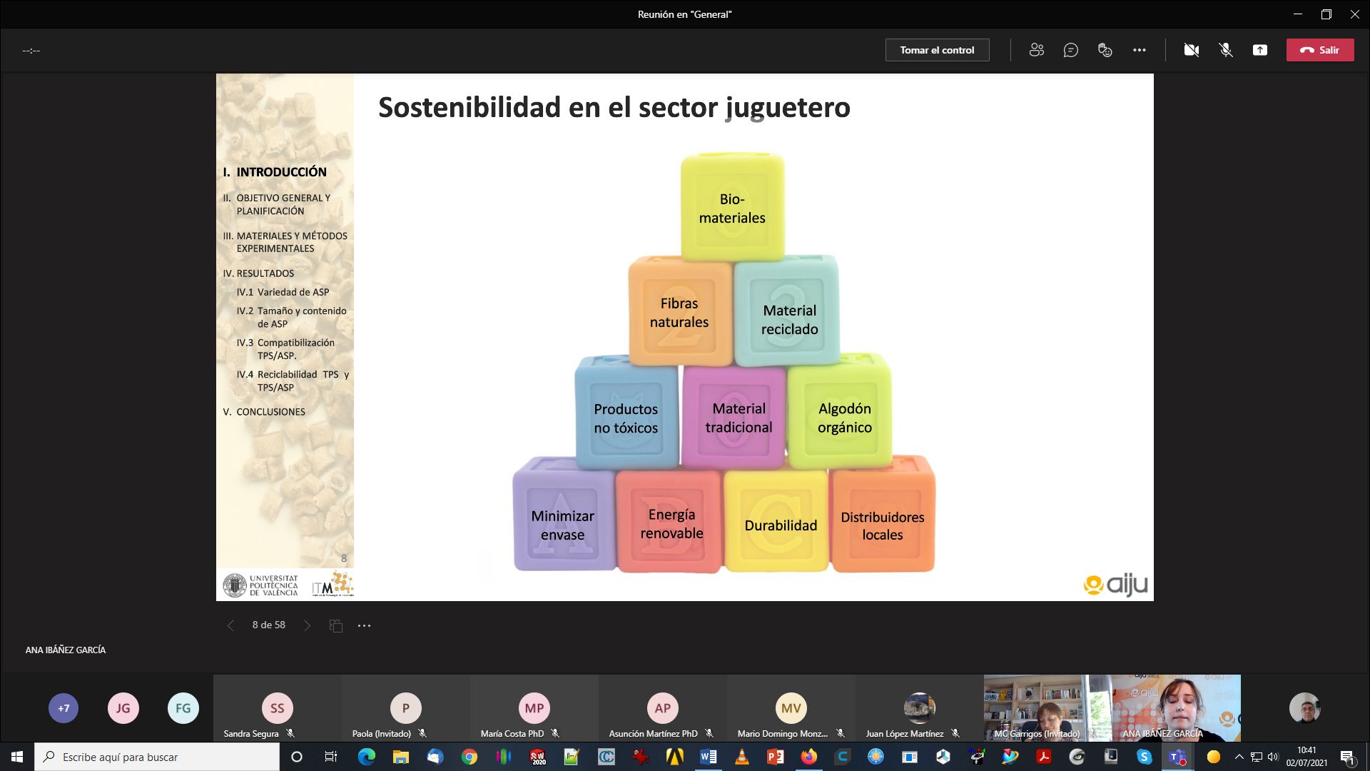Open the meeting chat icon
The height and width of the screenshot is (771, 1370).
[1070, 50]
